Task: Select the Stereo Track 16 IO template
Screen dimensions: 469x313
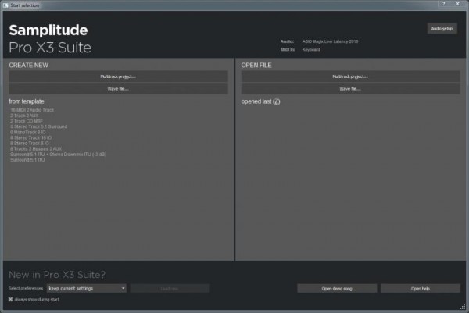Action: [x=30, y=137]
